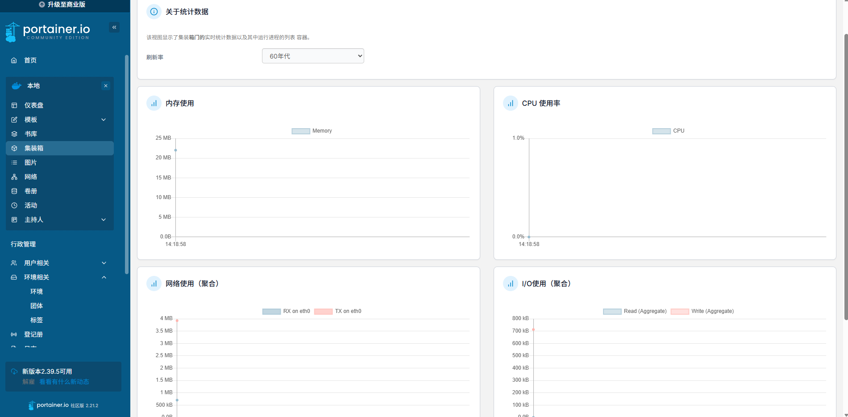848x417 pixels.
Task: Click the radio icon beside 登记册
Action: pyautogui.click(x=14, y=334)
